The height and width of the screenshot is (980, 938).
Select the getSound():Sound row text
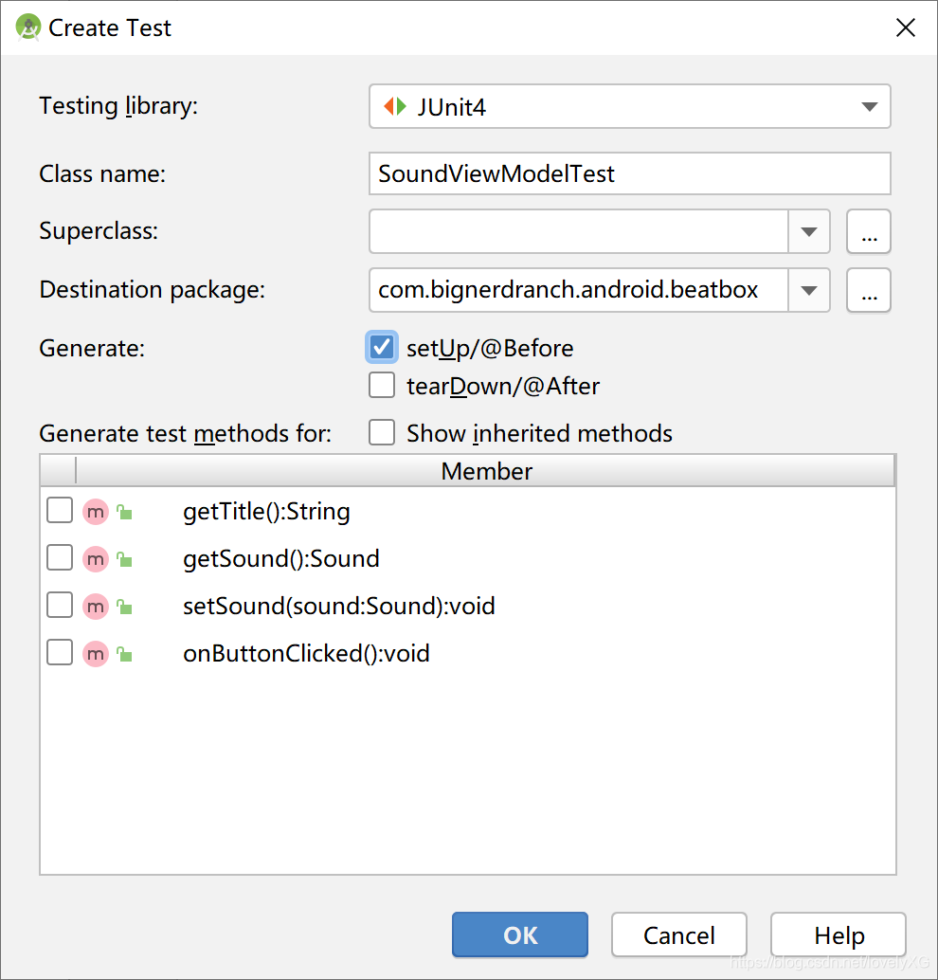(x=281, y=559)
